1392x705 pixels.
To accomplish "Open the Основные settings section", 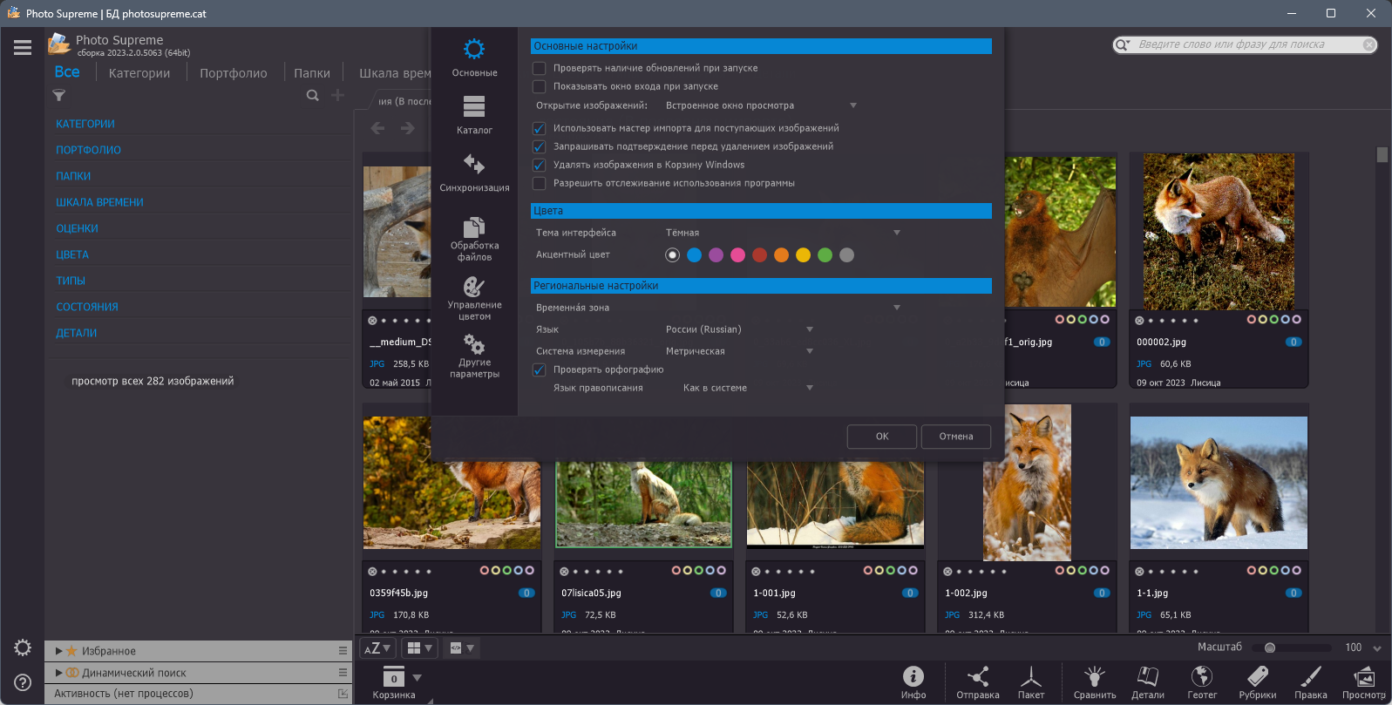I will click(474, 58).
